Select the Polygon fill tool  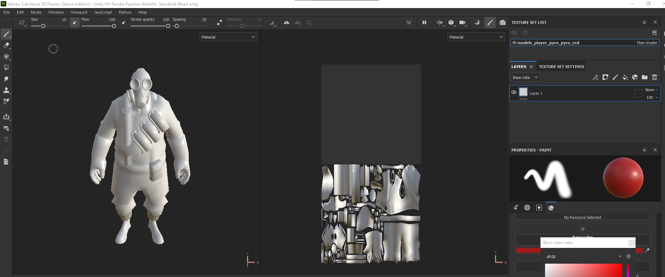click(x=6, y=67)
